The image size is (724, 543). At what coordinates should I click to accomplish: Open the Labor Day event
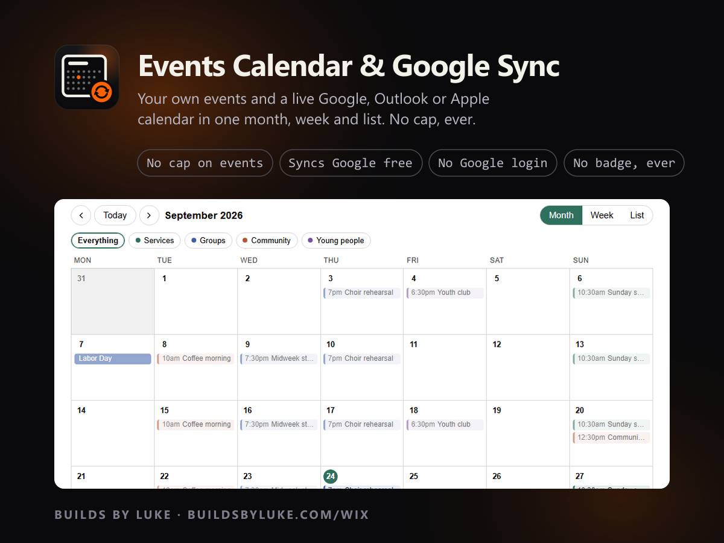pyautogui.click(x=113, y=358)
